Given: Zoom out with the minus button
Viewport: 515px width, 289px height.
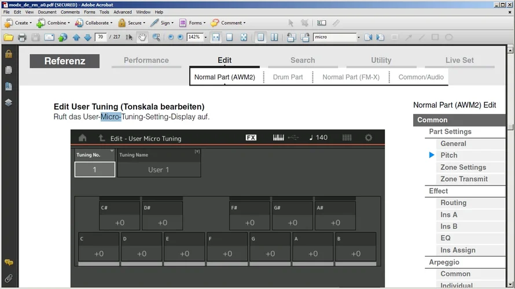Looking at the screenshot, I should click(x=171, y=37).
